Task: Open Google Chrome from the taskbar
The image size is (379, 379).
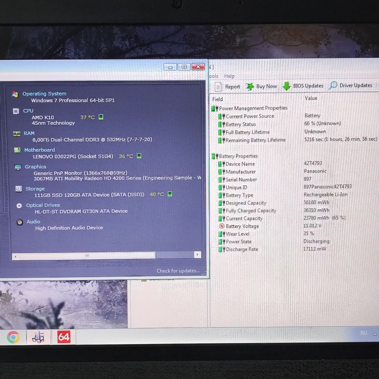Action: [x=13, y=337]
